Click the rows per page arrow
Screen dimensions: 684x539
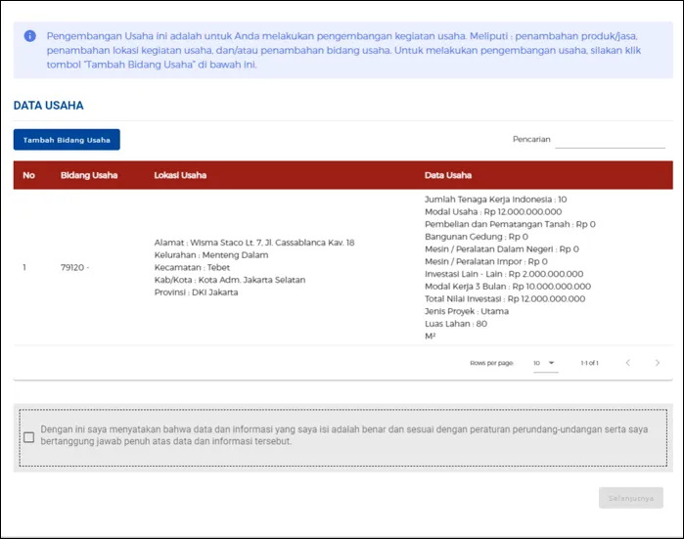[x=551, y=363]
